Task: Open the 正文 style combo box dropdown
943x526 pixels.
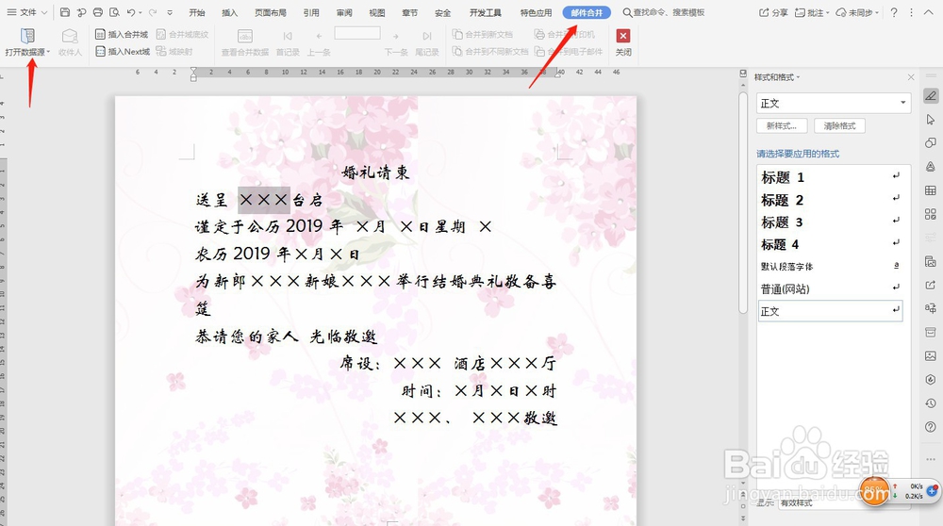Action: pyautogui.click(x=902, y=103)
